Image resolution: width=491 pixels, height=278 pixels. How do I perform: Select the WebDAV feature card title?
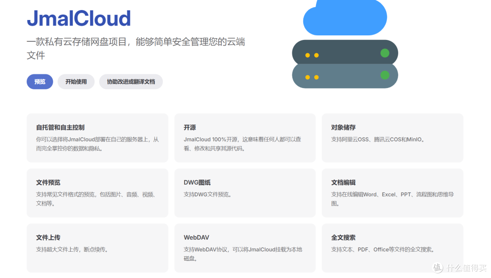coord(196,237)
